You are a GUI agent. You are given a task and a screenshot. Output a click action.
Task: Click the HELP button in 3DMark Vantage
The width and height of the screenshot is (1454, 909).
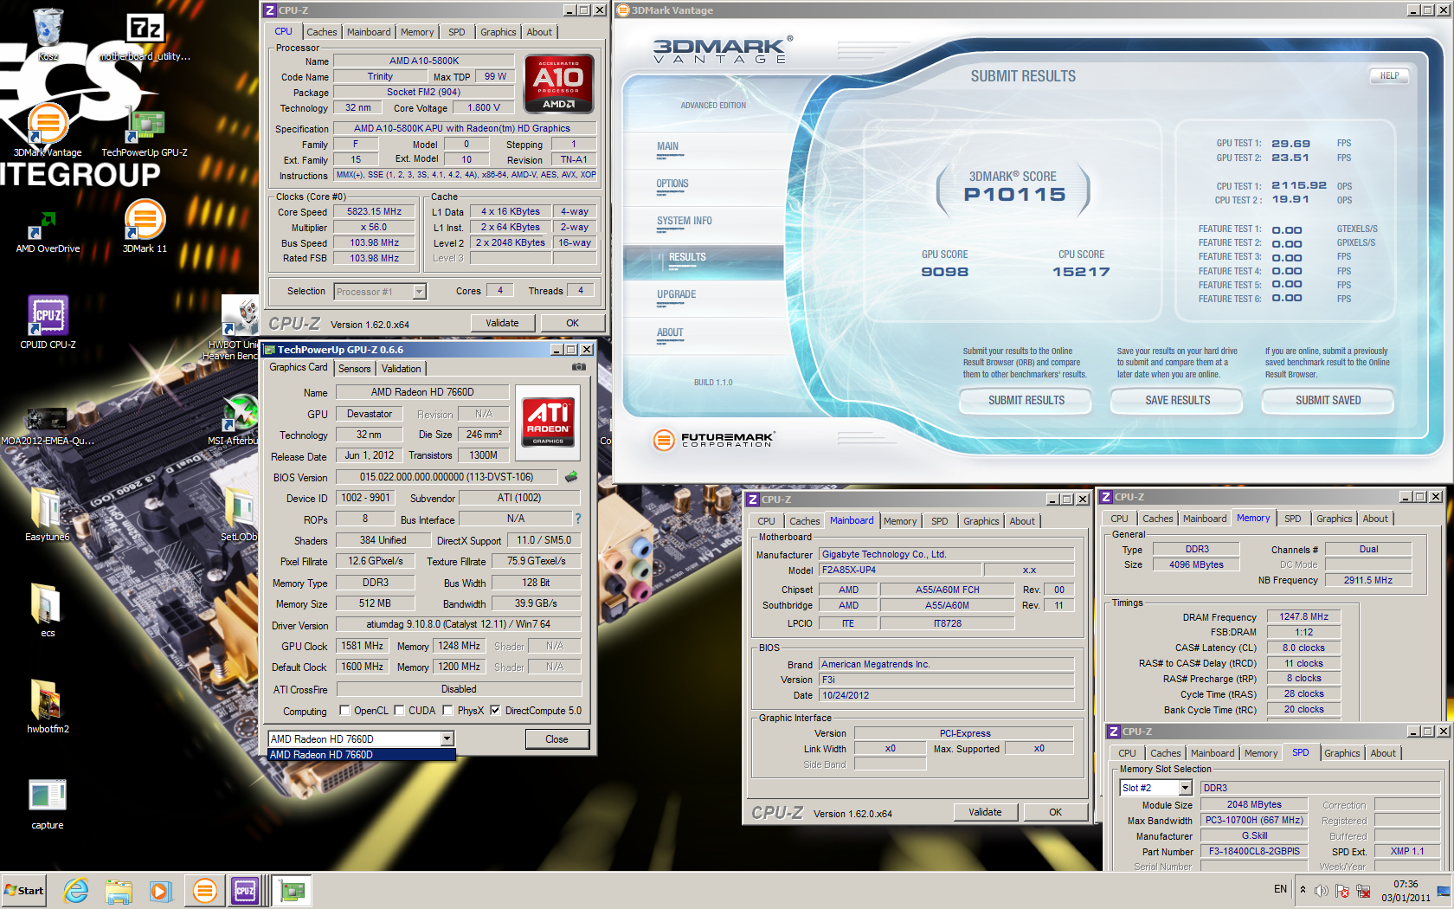pos(1389,76)
